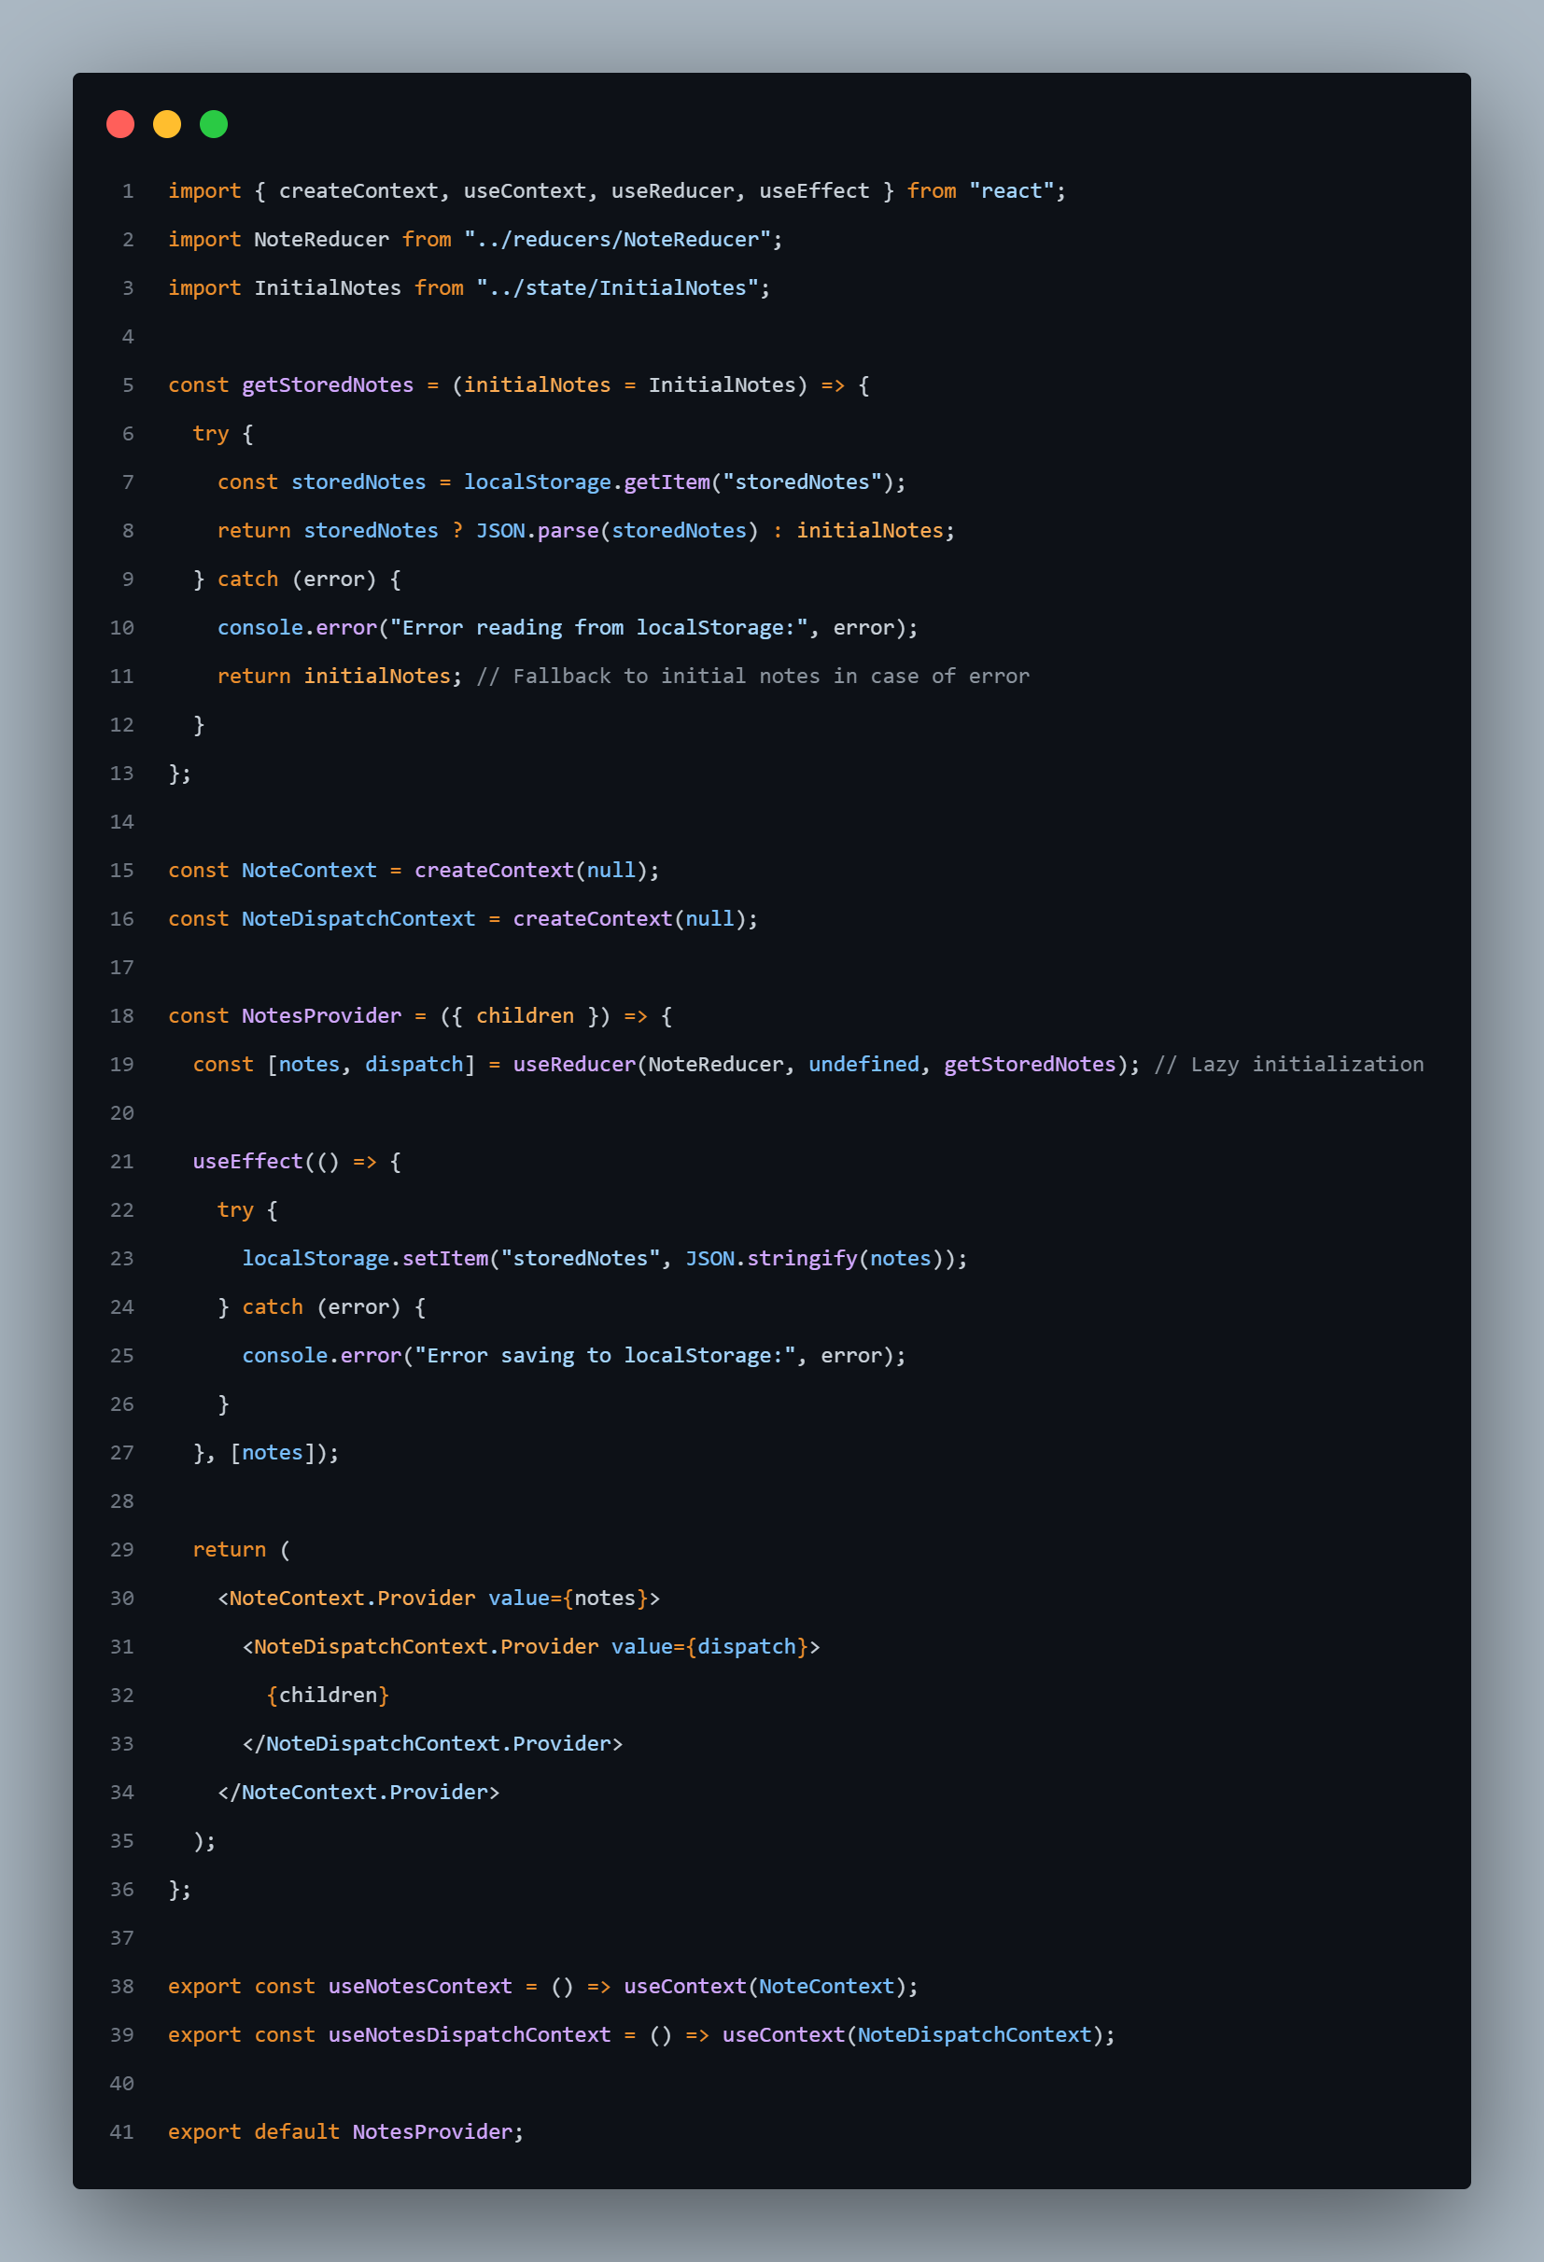Click the useNotesContext export on line 38

pyautogui.click(x=421, y=1986)
